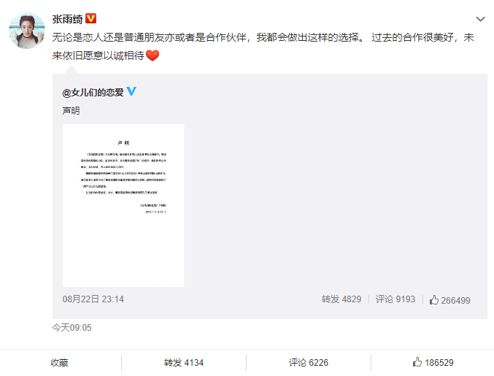Click 张雨绮's profile avatar
Image resolution: width=494 pixels, height=376 pixels.
(27, 31)
